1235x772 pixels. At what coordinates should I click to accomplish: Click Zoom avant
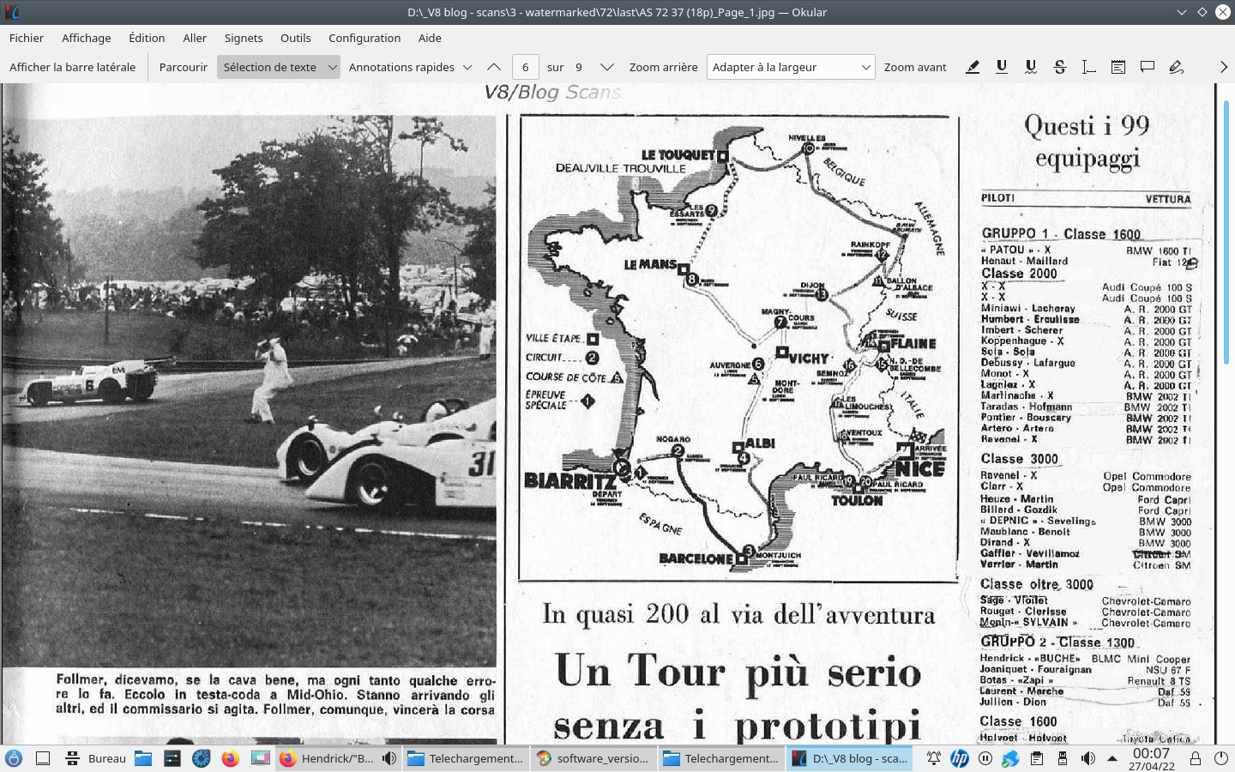915,67
